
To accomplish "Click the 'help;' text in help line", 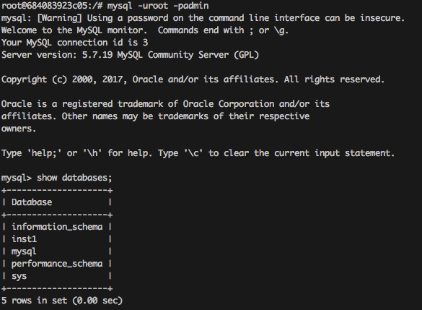I will pos(45,153).
